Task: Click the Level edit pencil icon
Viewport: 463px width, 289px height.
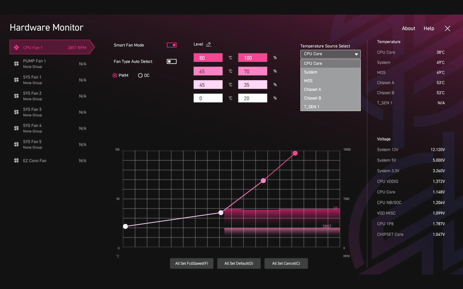Action: click(209, 44)
